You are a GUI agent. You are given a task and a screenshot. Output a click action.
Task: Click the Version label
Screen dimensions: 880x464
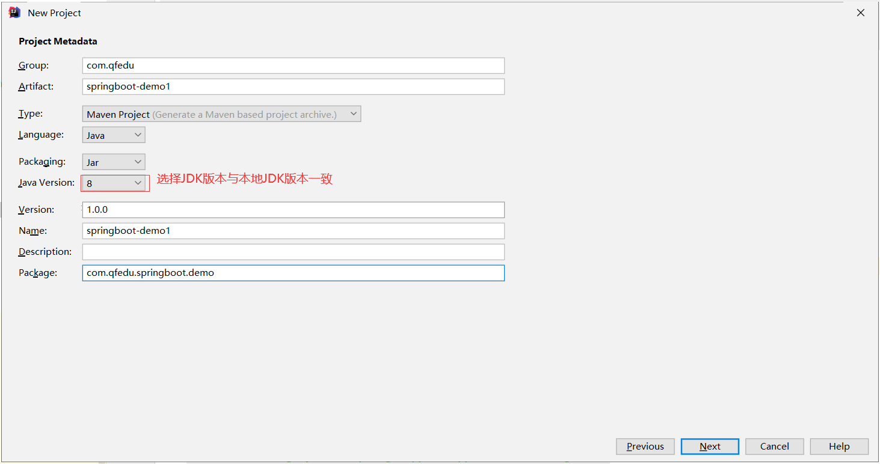coord(37,210)
